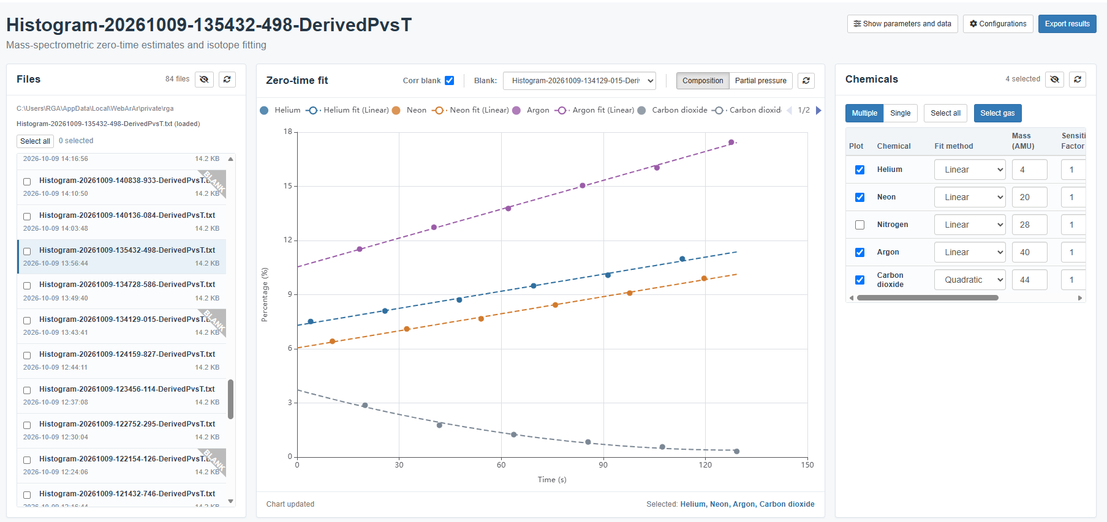Switch to Partial pressure view
This screenshot has height=522, width=1107.
coord(760,81)
